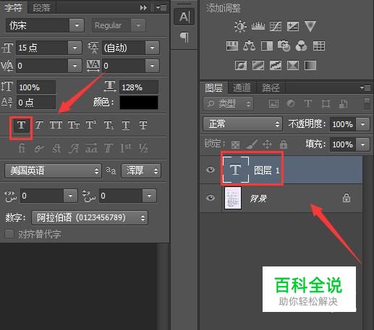
Task: Open the 美国英语 language dropdown
Action: [x=53, y=171]
